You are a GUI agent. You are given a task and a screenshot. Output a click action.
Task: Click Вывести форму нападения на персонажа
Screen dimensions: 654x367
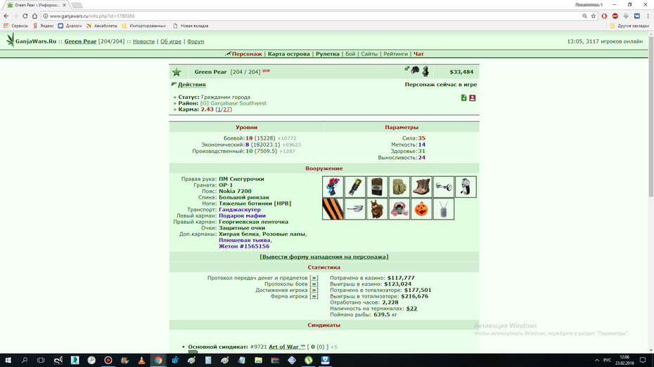coord(324,257)
